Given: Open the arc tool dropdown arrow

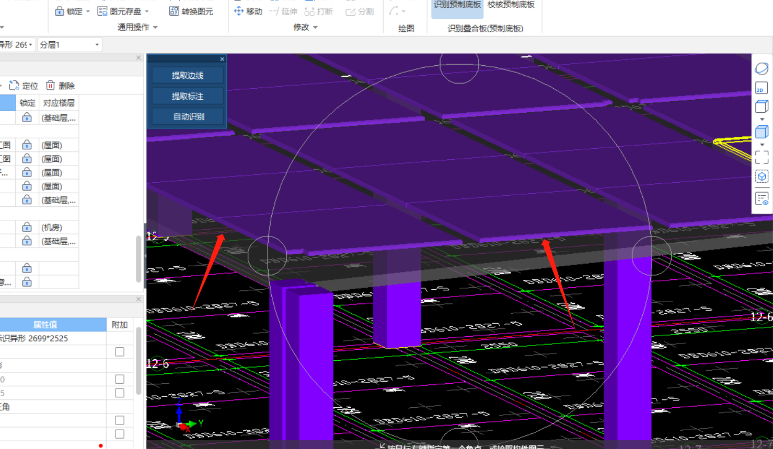Looking at the screenshot, I should pyautogui.click(x=403, y=11).
